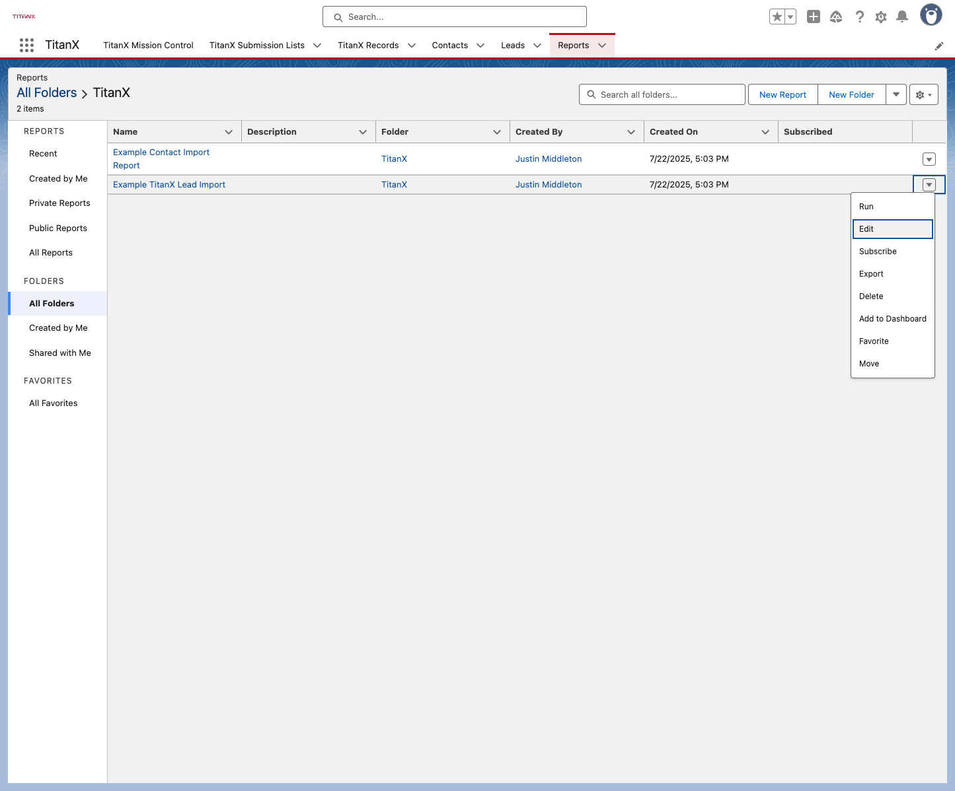Open the Help question mark icon
Screen dimensions: 955x791
point(859,17)
